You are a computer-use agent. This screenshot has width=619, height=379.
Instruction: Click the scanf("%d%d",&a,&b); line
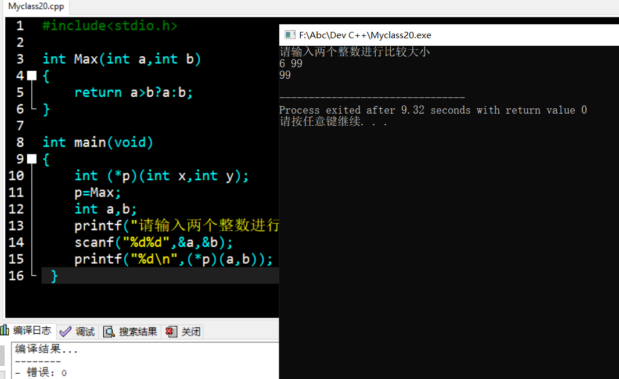(153, 242)
